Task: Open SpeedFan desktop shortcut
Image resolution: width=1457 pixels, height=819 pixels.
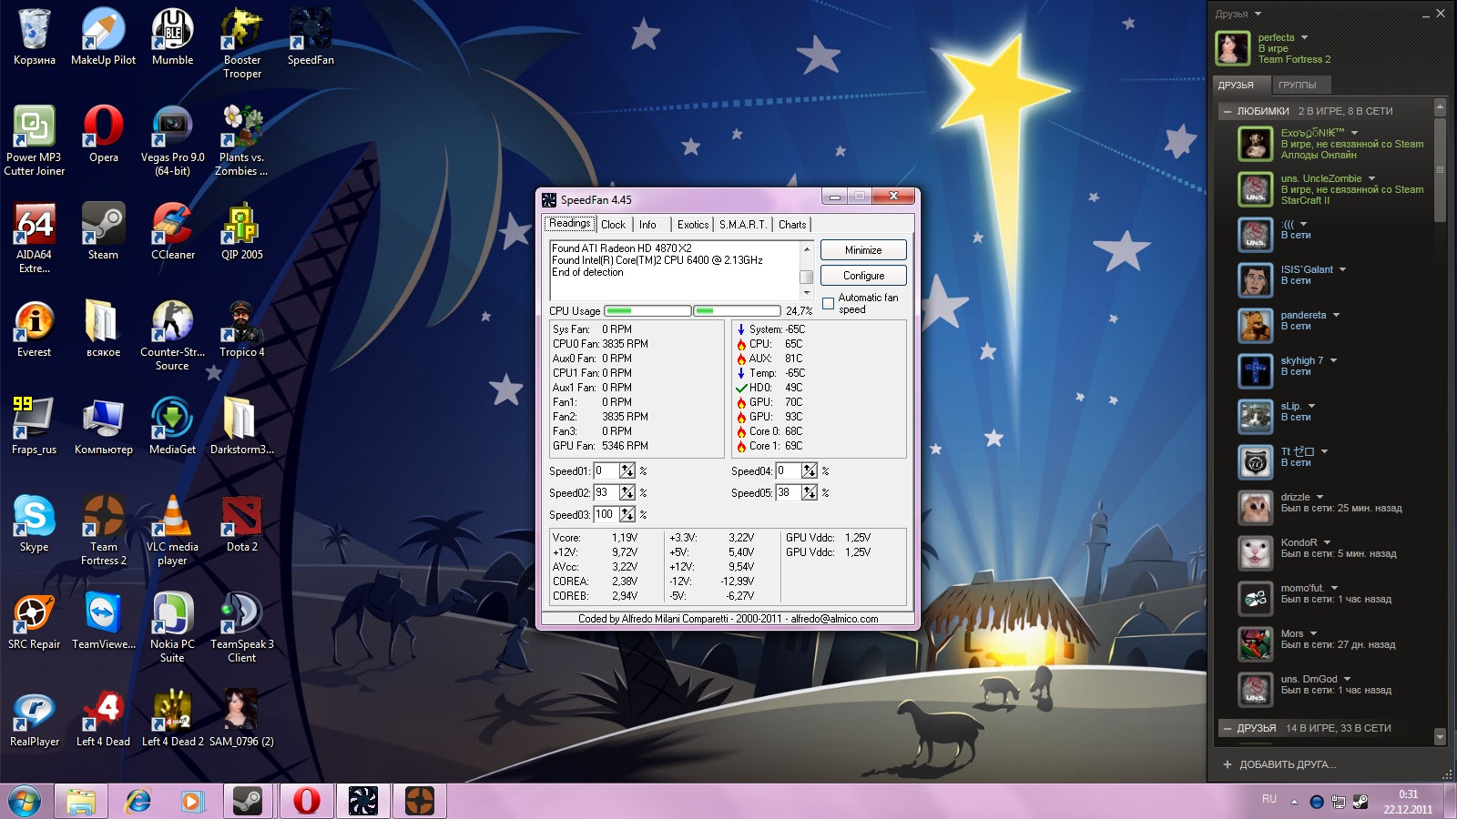Action: coord(311,37)
